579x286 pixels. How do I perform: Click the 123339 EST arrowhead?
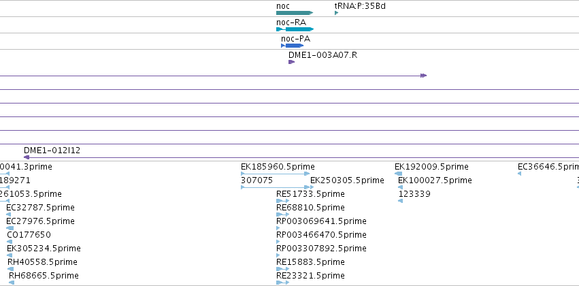click(400, 201)
